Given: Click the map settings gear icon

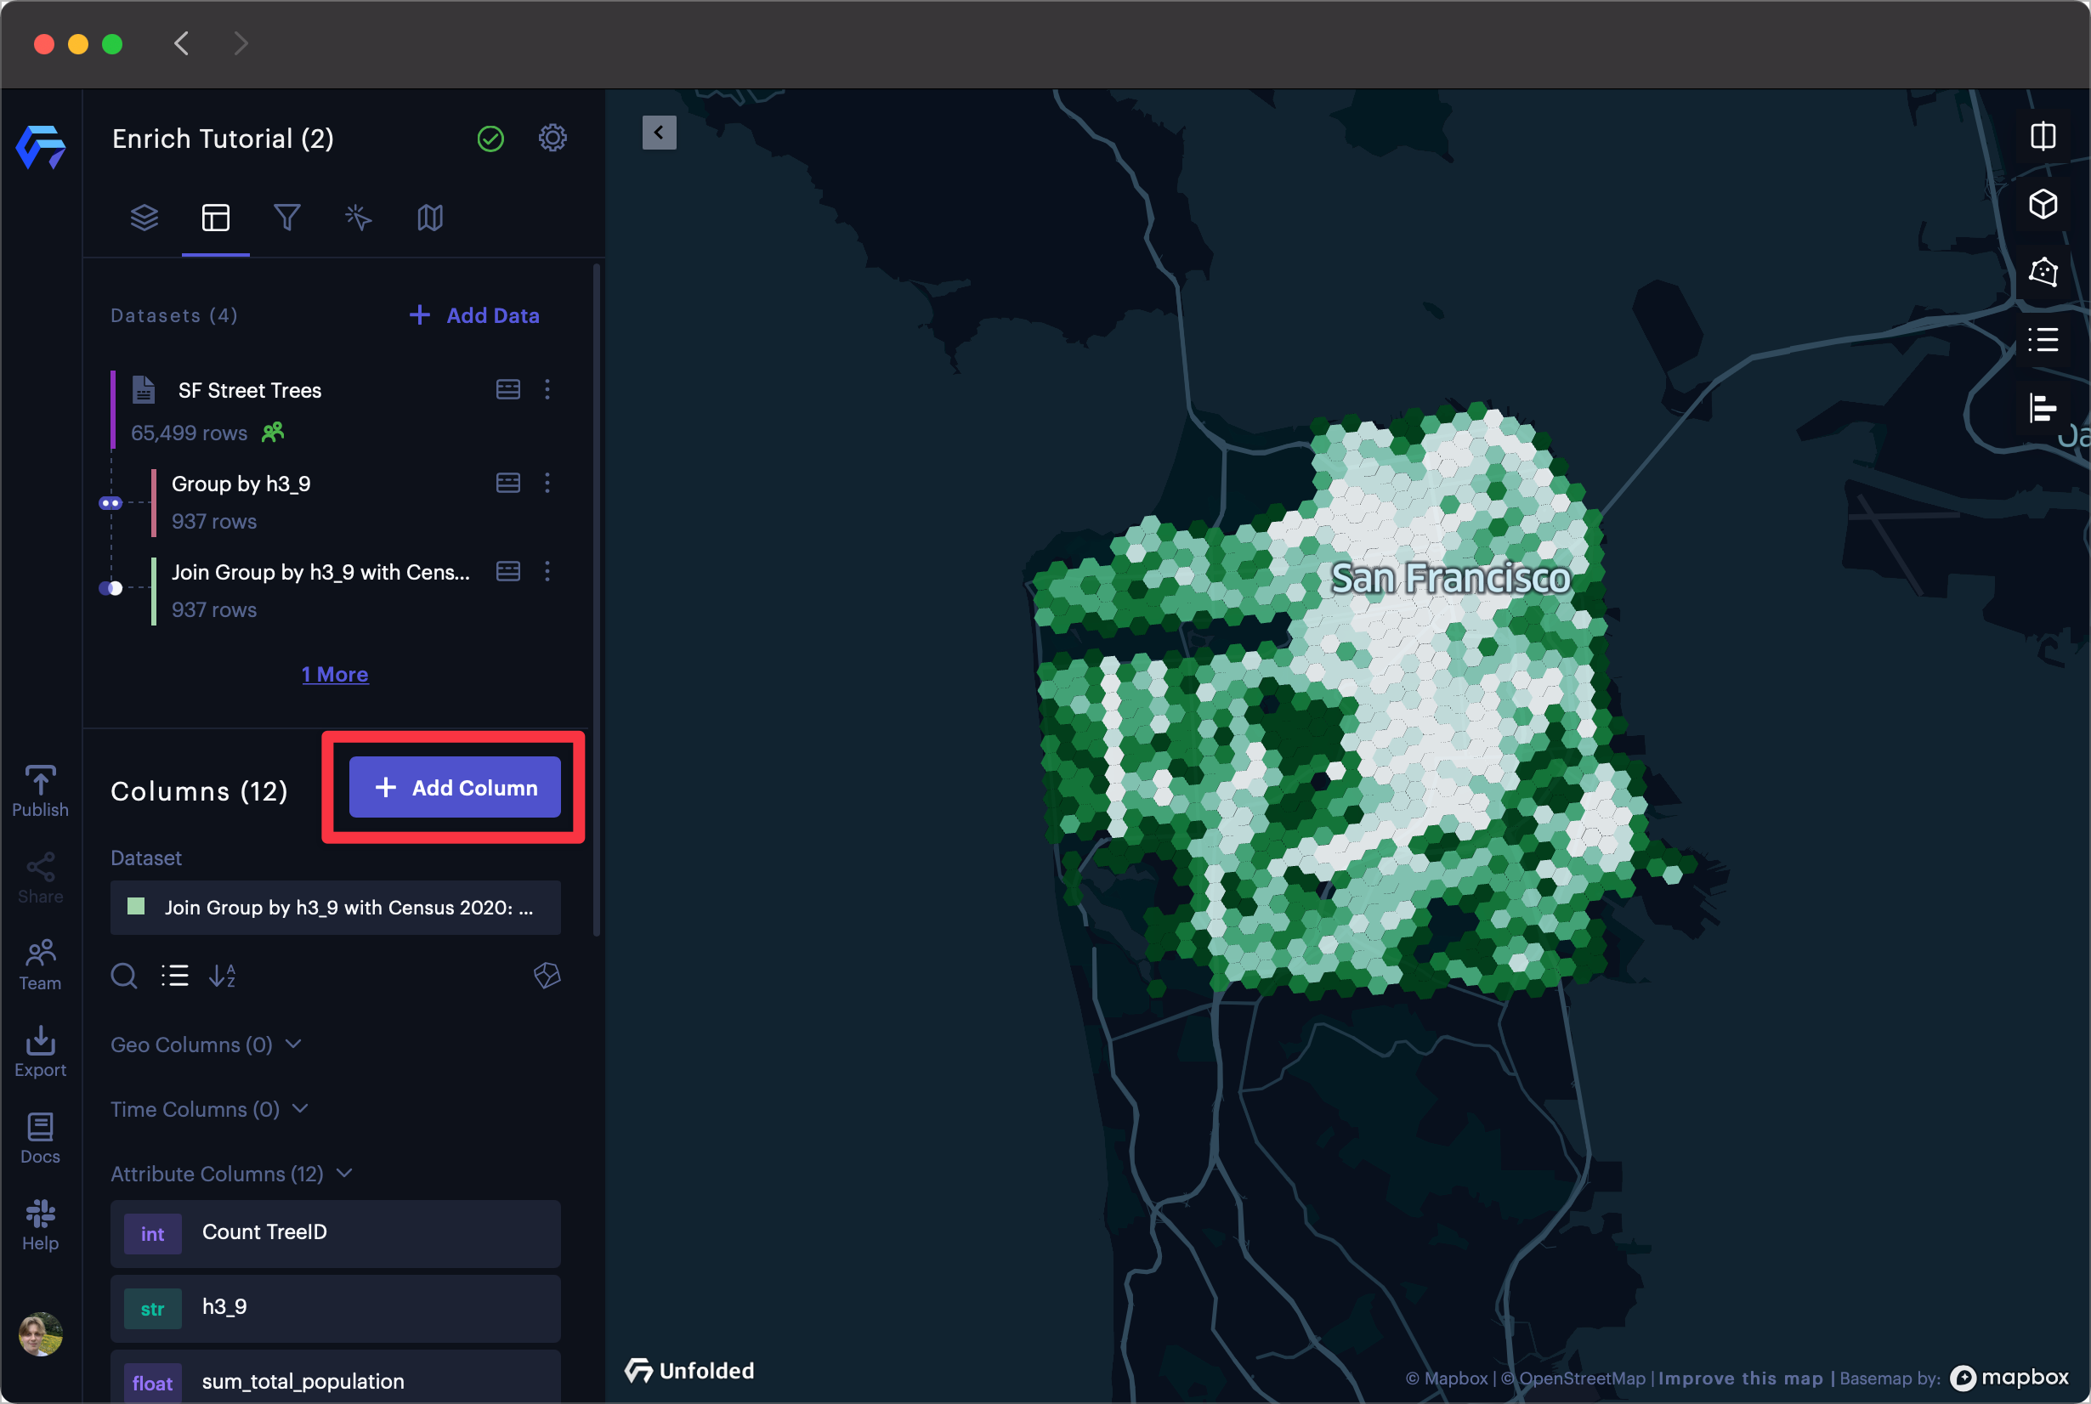Looking at the screenshot, I should point(552,138).
